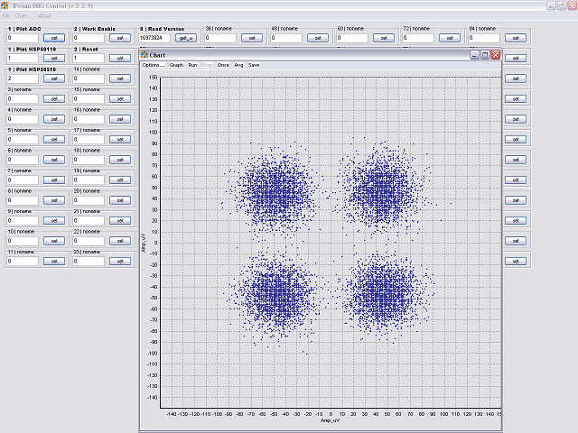Click set button for 84 | noname
578x433 pixels.
click(x=516, y=38)
